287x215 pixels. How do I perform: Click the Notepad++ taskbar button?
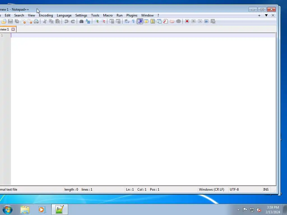click(60, 209)
